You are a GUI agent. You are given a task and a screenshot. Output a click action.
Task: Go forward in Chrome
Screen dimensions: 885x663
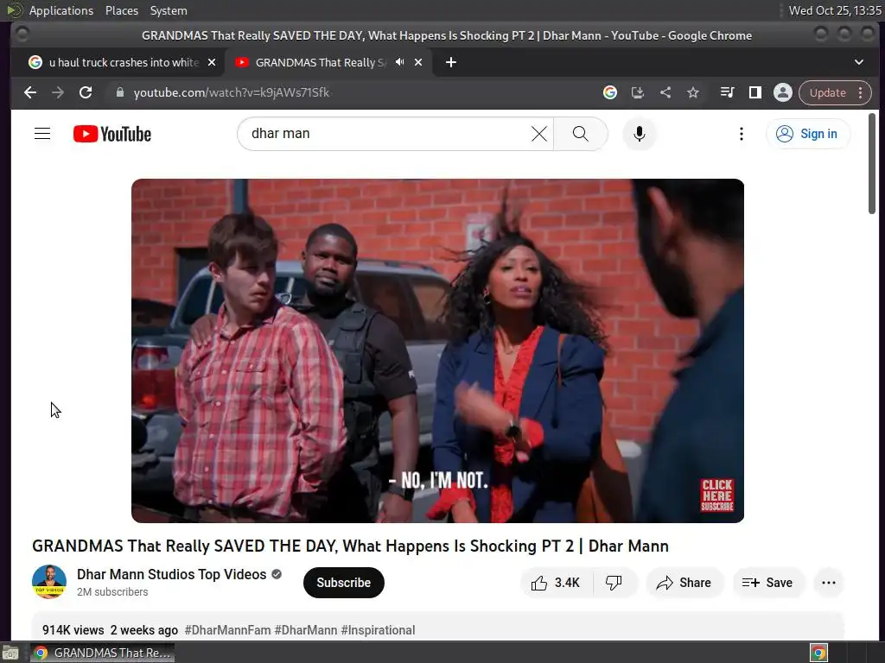[58, 92]
